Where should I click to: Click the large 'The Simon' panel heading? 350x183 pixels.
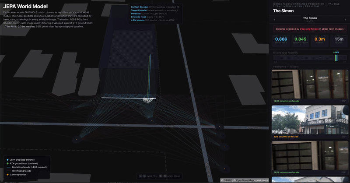[283, 11]
